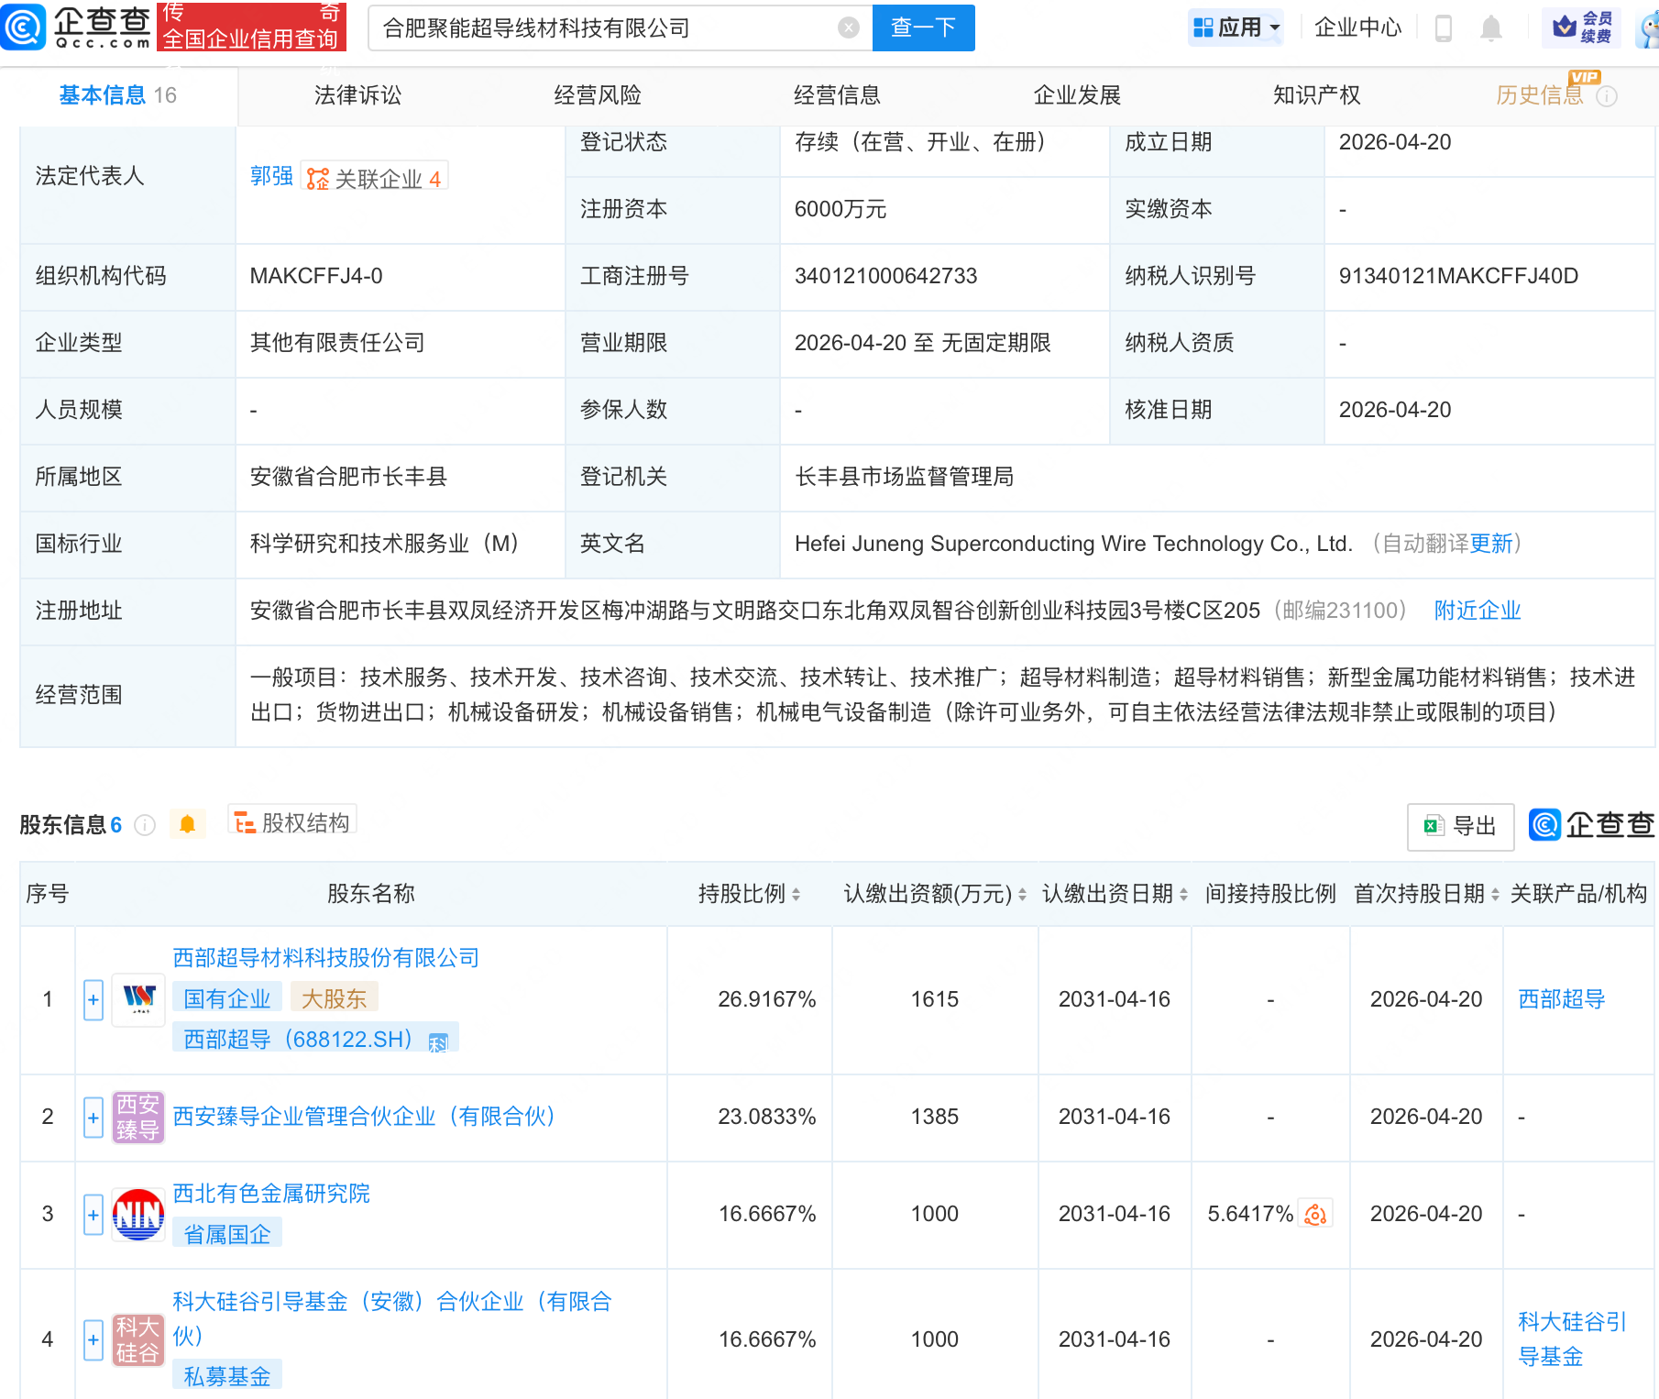The width and height of the screenshot is (1659, 1399).
Task: Expand shareholder row for 西安臻导企业管理
Action: pyautogui.click(x=93, y=1118)
